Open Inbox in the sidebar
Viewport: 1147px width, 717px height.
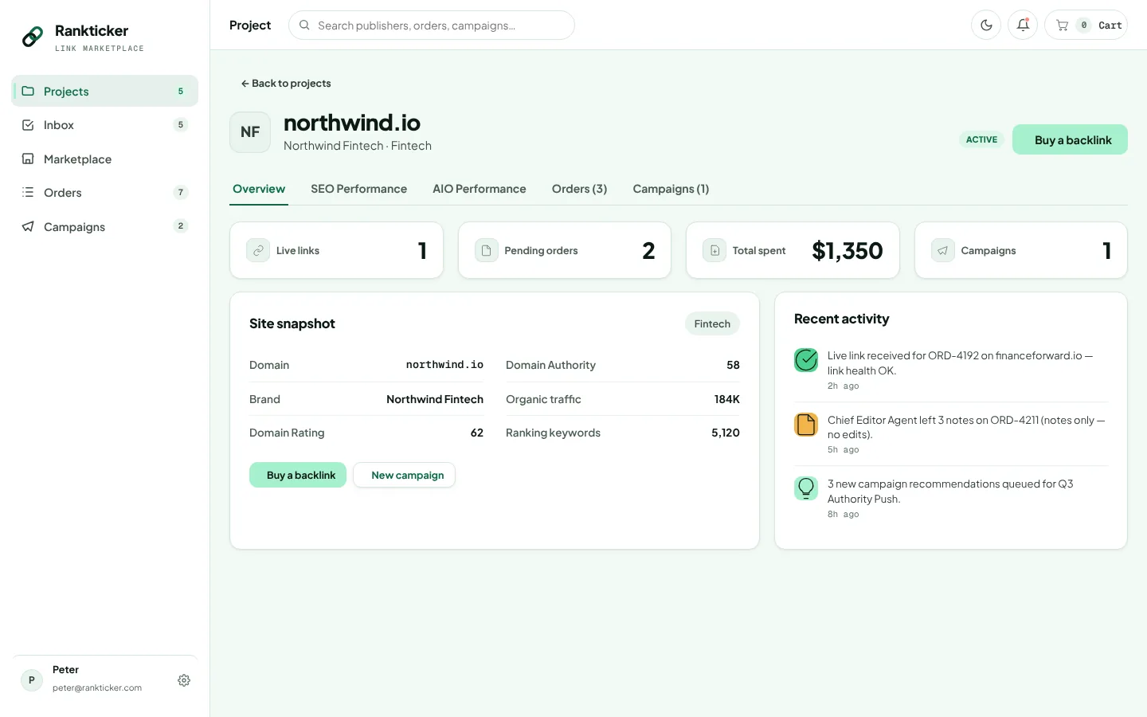[x=105, y=125]
